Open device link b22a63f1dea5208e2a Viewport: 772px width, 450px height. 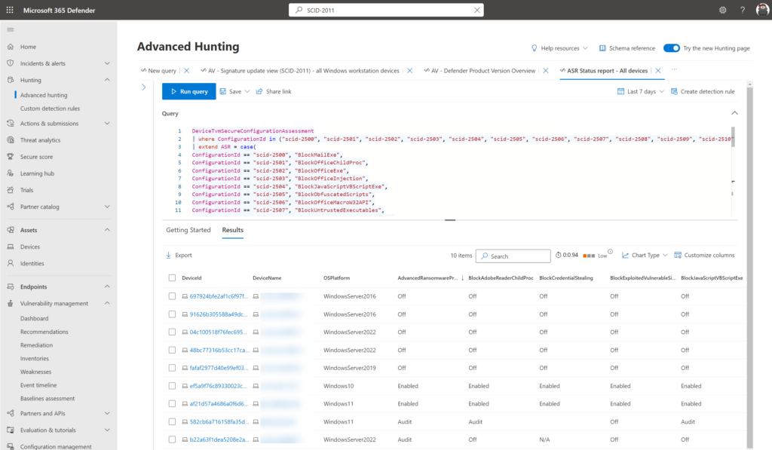pos(219,439)
